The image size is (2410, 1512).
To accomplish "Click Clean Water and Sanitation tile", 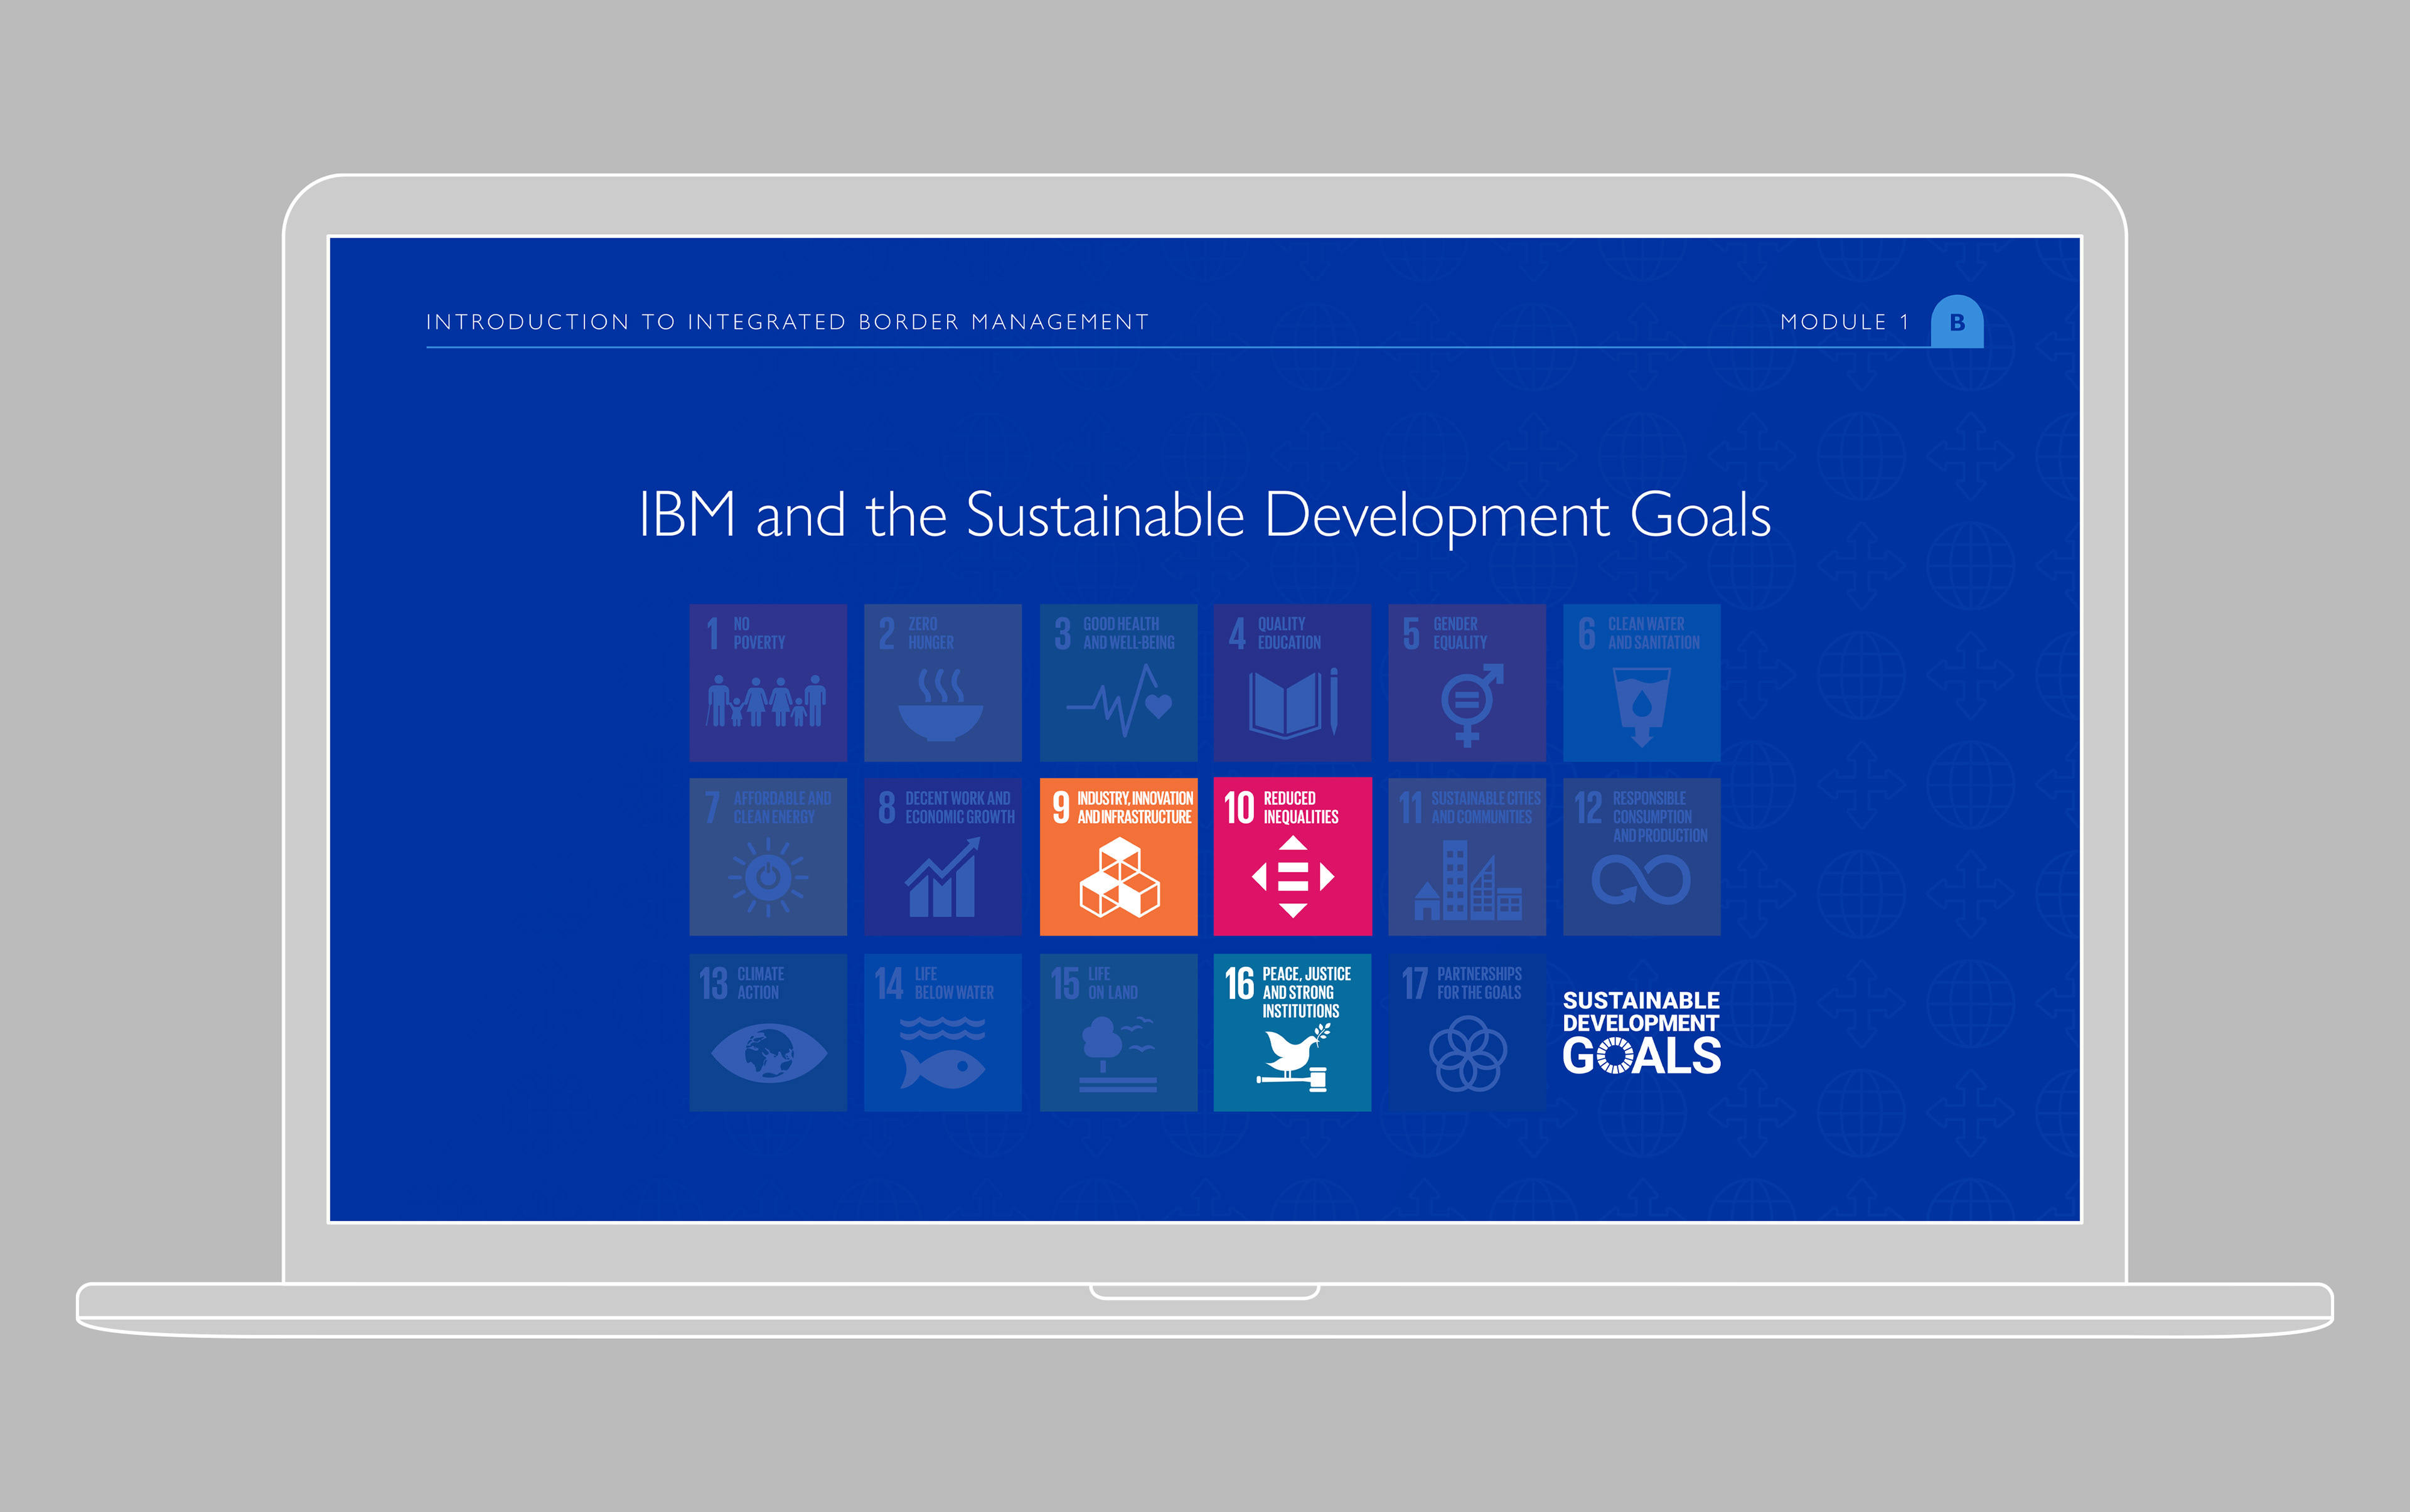I will pyautogui.click(x=1641, y=682).
